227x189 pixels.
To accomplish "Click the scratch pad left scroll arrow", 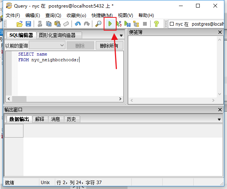I will coord(132,100).
